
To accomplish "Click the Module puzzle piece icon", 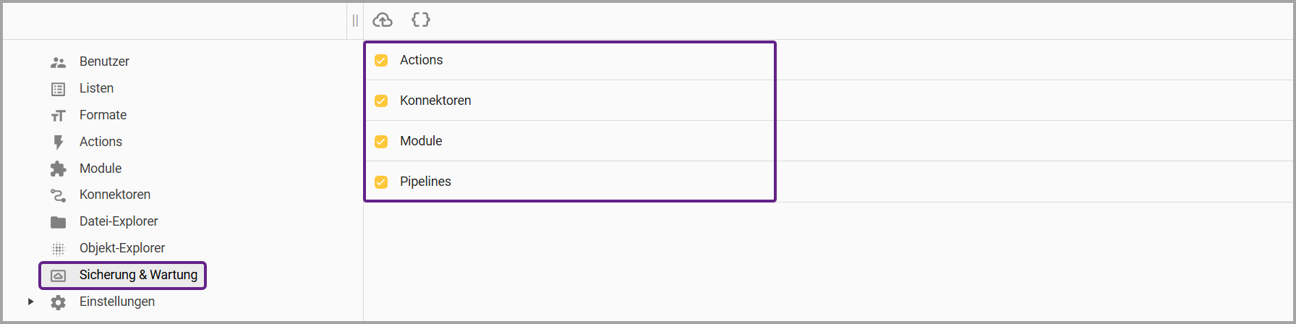I will click(59, 169).
